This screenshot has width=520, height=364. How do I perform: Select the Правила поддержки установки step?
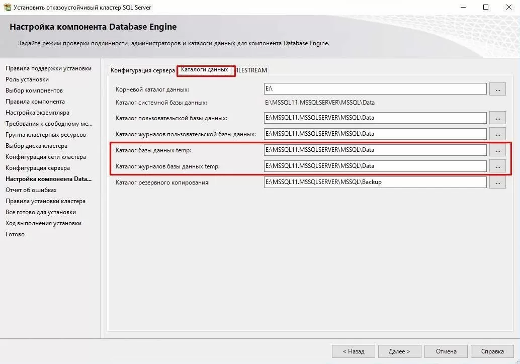(x=48, y=68)
